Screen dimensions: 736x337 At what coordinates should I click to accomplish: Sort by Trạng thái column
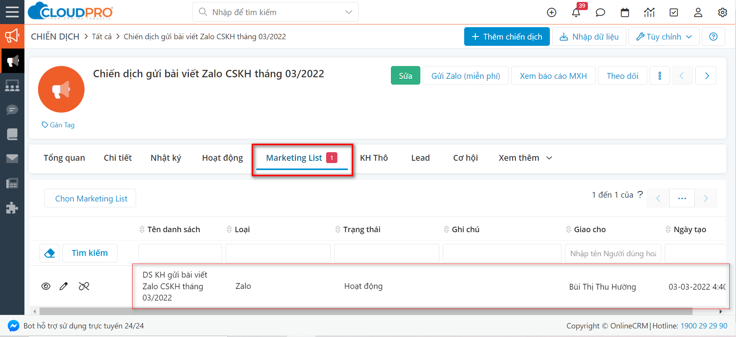click(358, 229)
